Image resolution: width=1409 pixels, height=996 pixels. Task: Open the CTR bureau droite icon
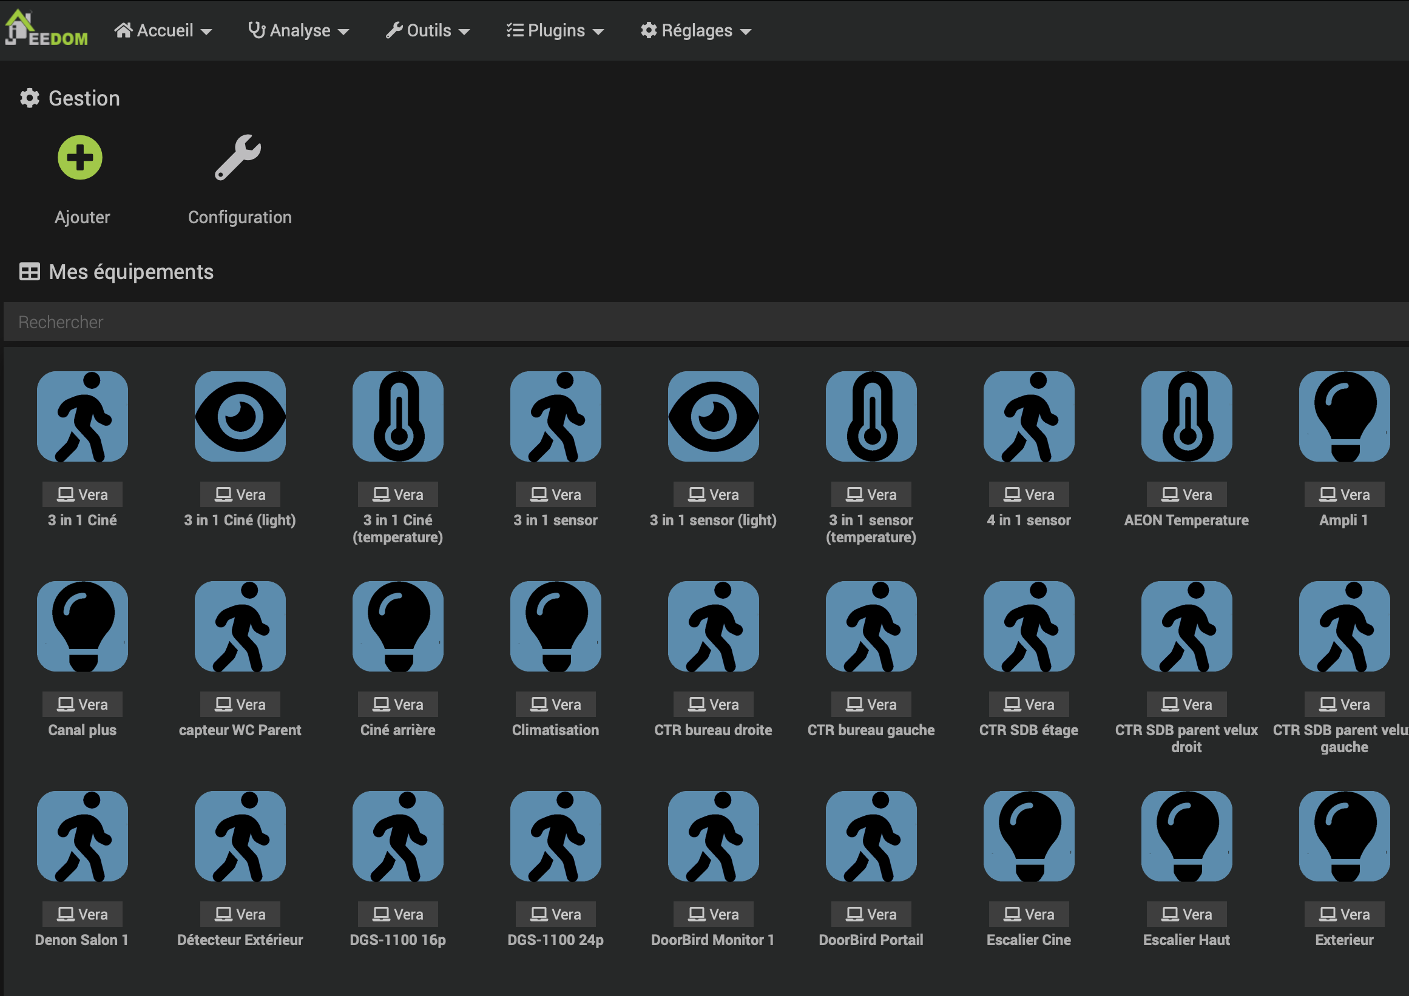[x=713, y=626]
